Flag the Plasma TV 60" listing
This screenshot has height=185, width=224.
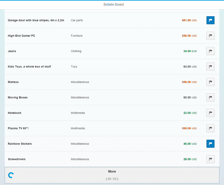click(x=210, y=129)
